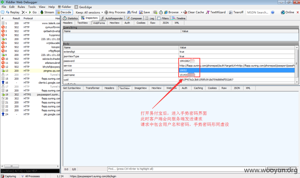Save sessions with the Save icon

point(141,12)
